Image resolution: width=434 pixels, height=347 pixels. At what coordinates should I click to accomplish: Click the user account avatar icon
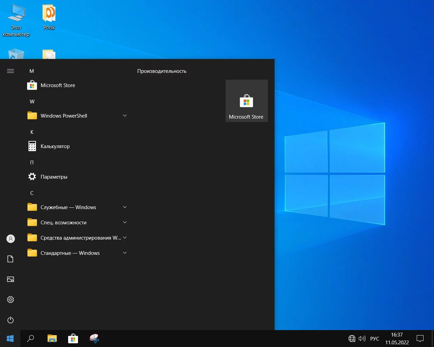click(x=11, y=239)
